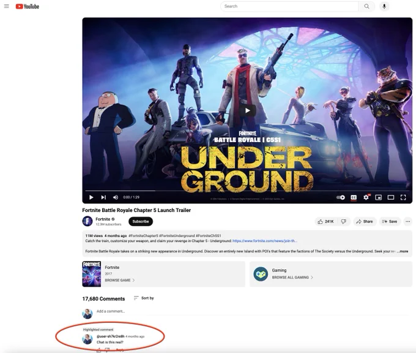
Task: Click the Search input field
Action: point(289,6)
